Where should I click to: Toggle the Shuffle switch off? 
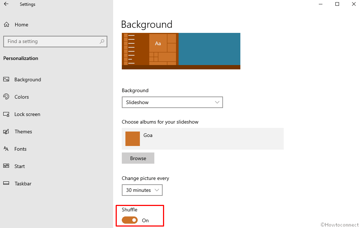(x=130, y=220)
